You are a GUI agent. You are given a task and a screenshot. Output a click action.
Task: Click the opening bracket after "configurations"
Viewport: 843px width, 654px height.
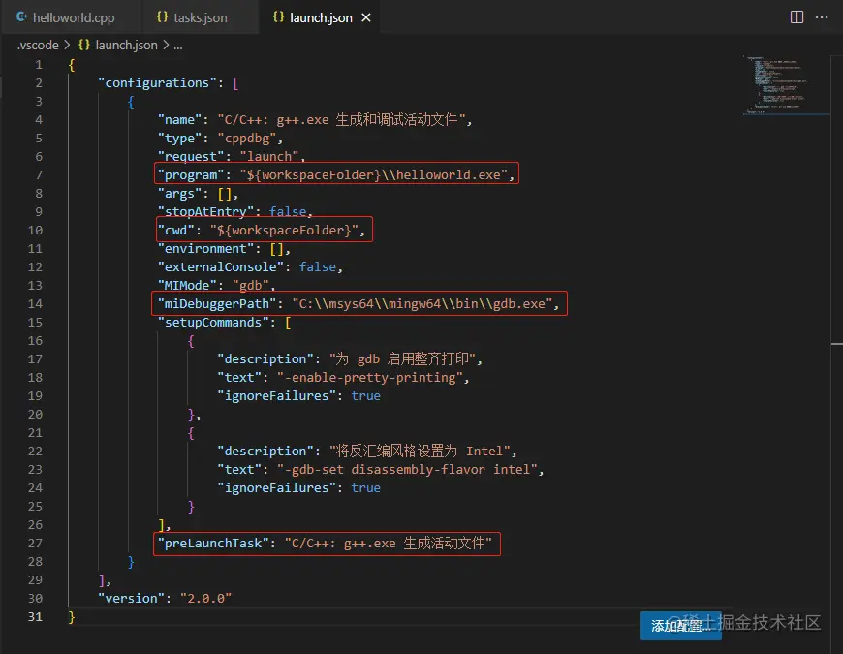click(235, 83)
